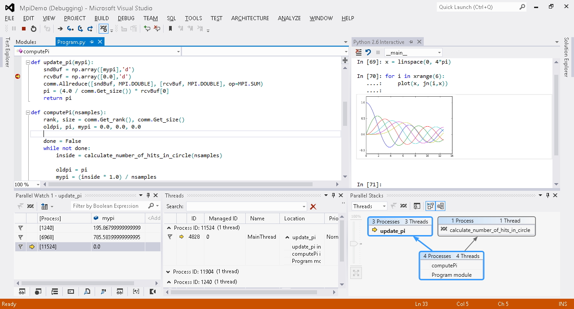
Task: Toggle the Show Threads in Source icon
Action: 103,29
